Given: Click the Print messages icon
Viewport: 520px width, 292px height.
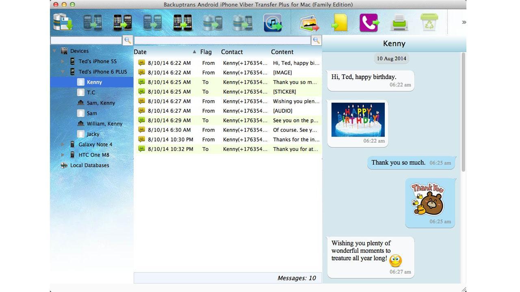Looking at the screenshot, I should [399, 22].
